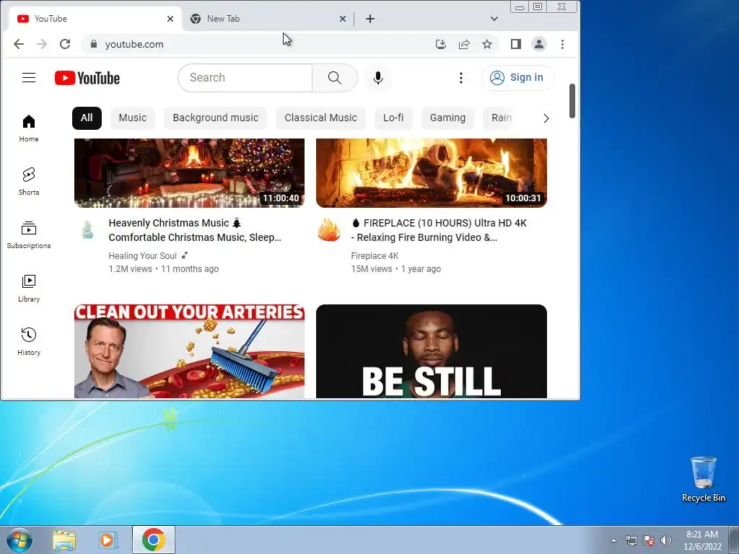Click Chrome's forward arrow
The image size is (739, 554).
42,44
